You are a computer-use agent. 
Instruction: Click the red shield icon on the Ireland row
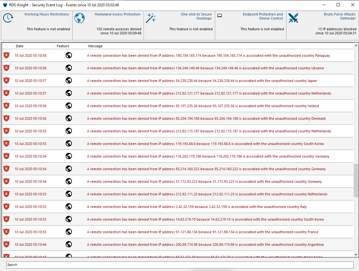pyautogui.click(x=6, y=106)
